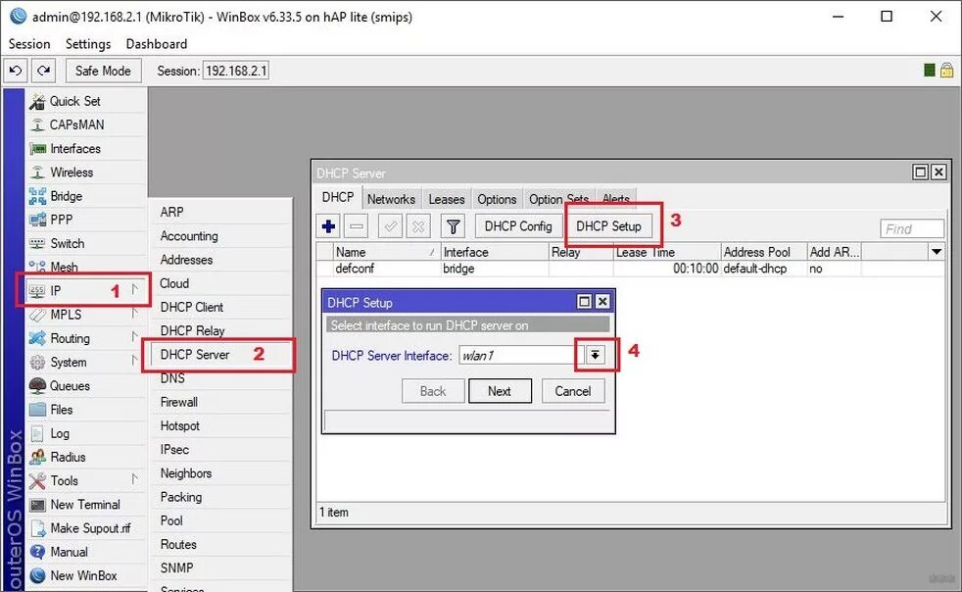The height and width of the screenshot is (592, 962).
Task: Open the Settings menu
Action: pos(88,43)
